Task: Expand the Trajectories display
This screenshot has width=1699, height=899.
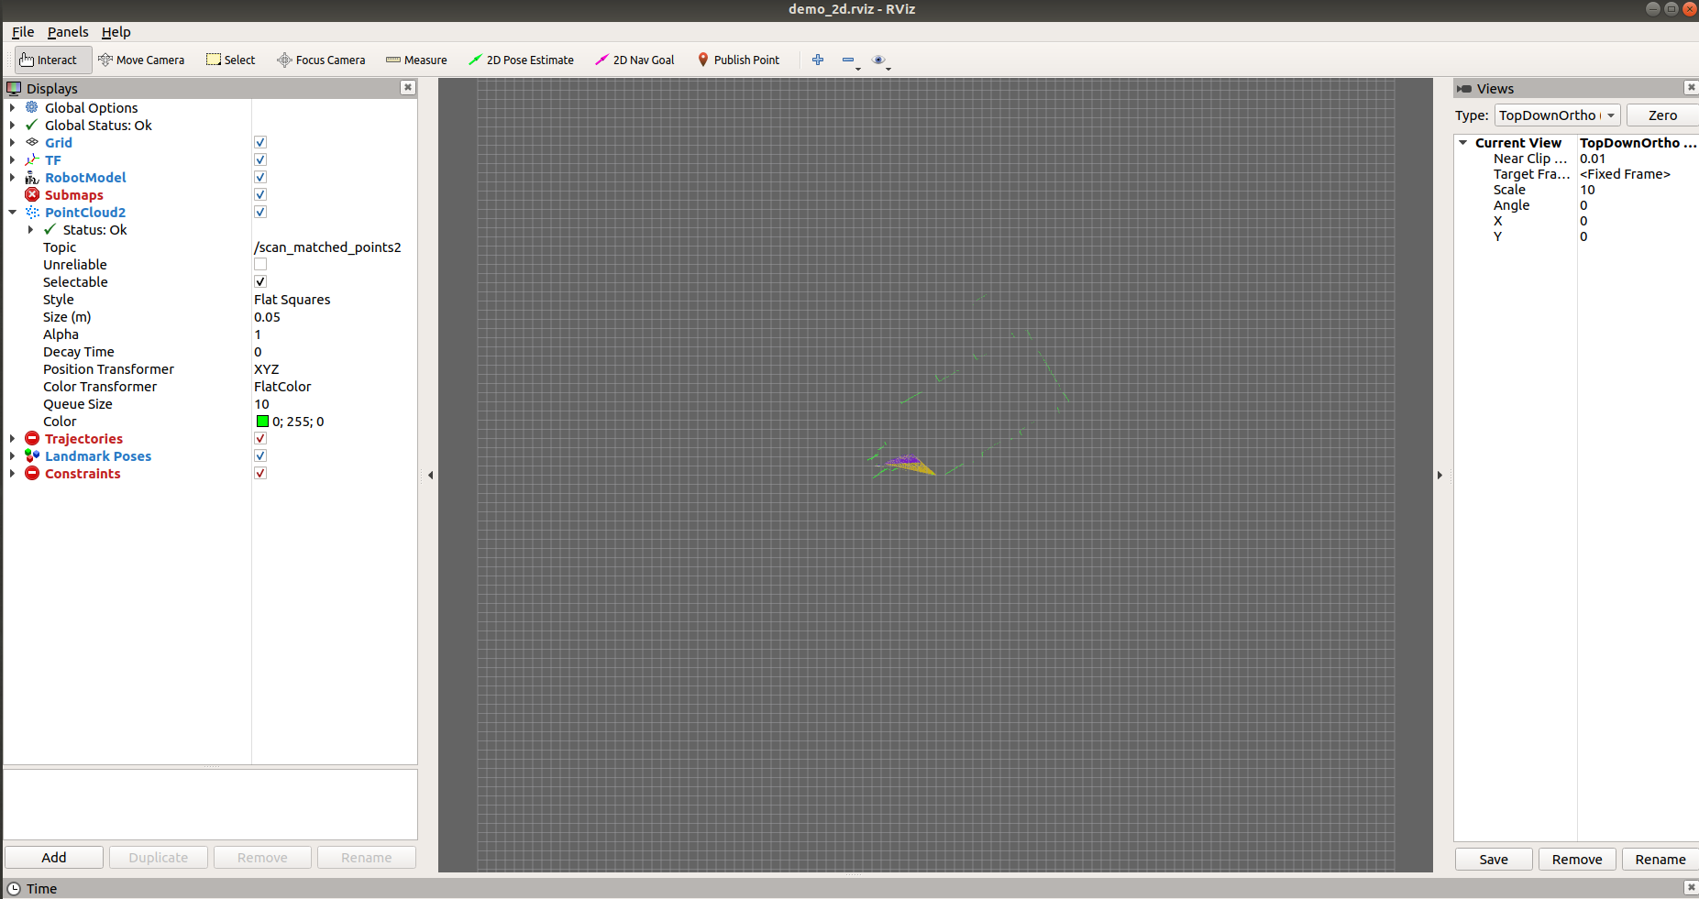Action: (x=13, y=438)
